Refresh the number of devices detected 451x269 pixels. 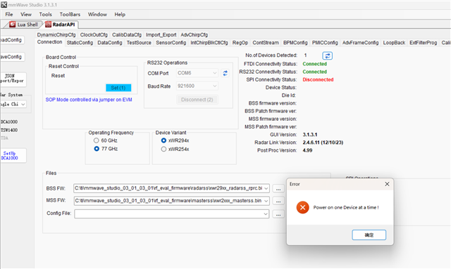[327, 55]
